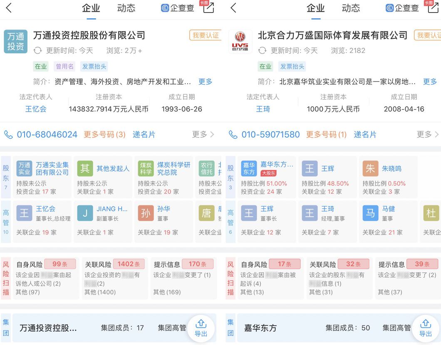Tap 企查查 logo on right page header
This screenshot has height=345, width=441.
pos(402,8)
